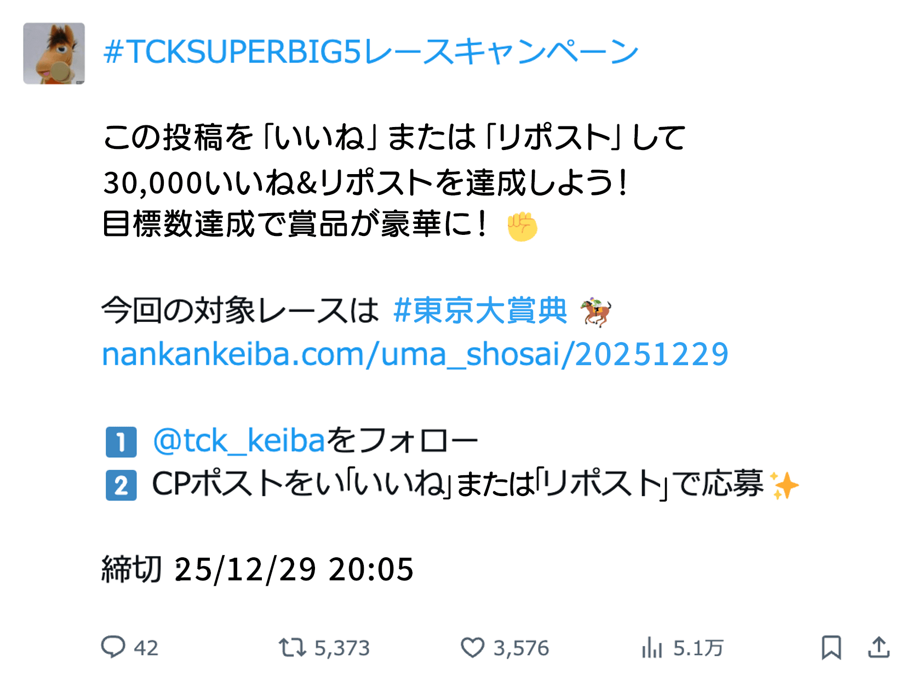Bookmark this post
This screenshot has width=916, height=680.
click(831, 647)
